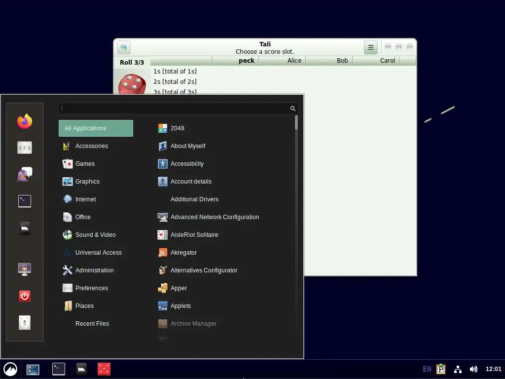Click the undo button in Tali header
The image size is (505, 379).
click(124, 47)
